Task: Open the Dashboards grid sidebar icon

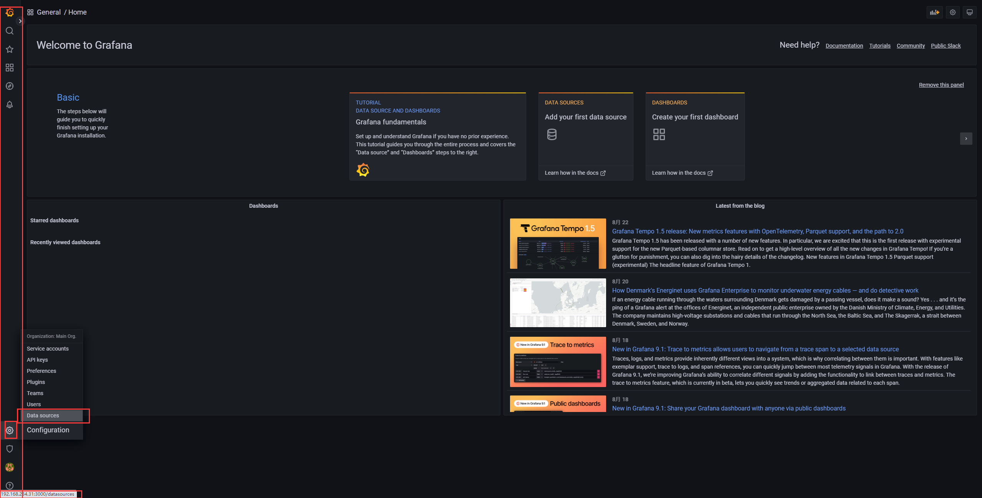Action: click(10, 68)
